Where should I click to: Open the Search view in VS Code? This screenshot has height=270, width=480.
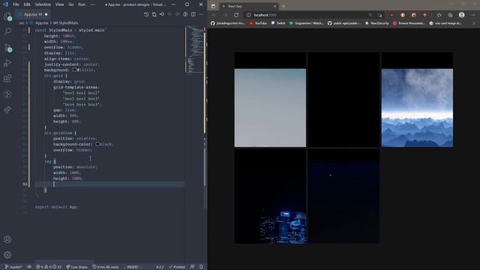[x=7, y=31]
